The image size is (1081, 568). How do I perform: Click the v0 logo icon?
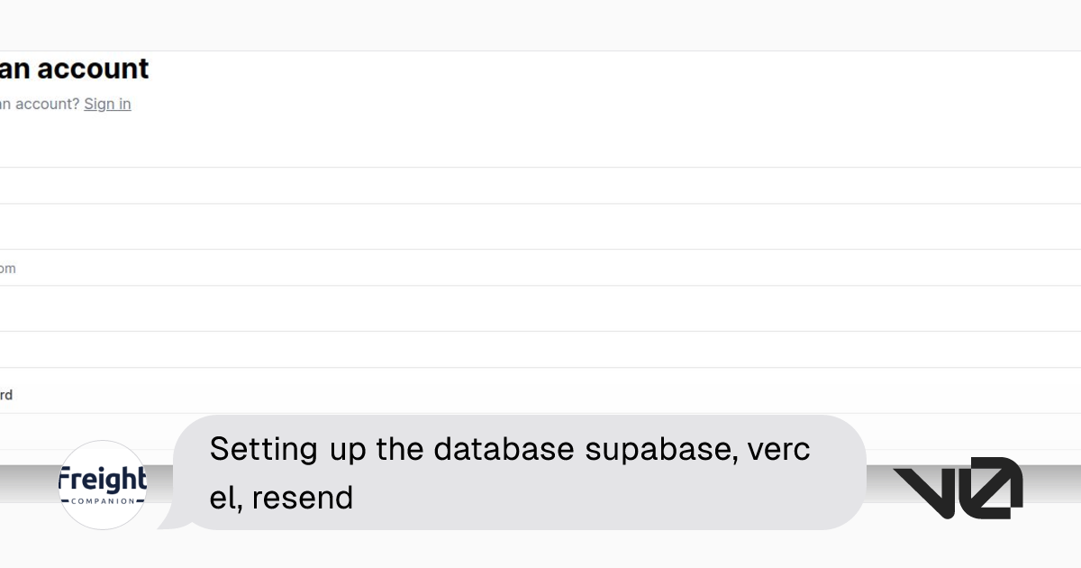[x=958, y=485]
